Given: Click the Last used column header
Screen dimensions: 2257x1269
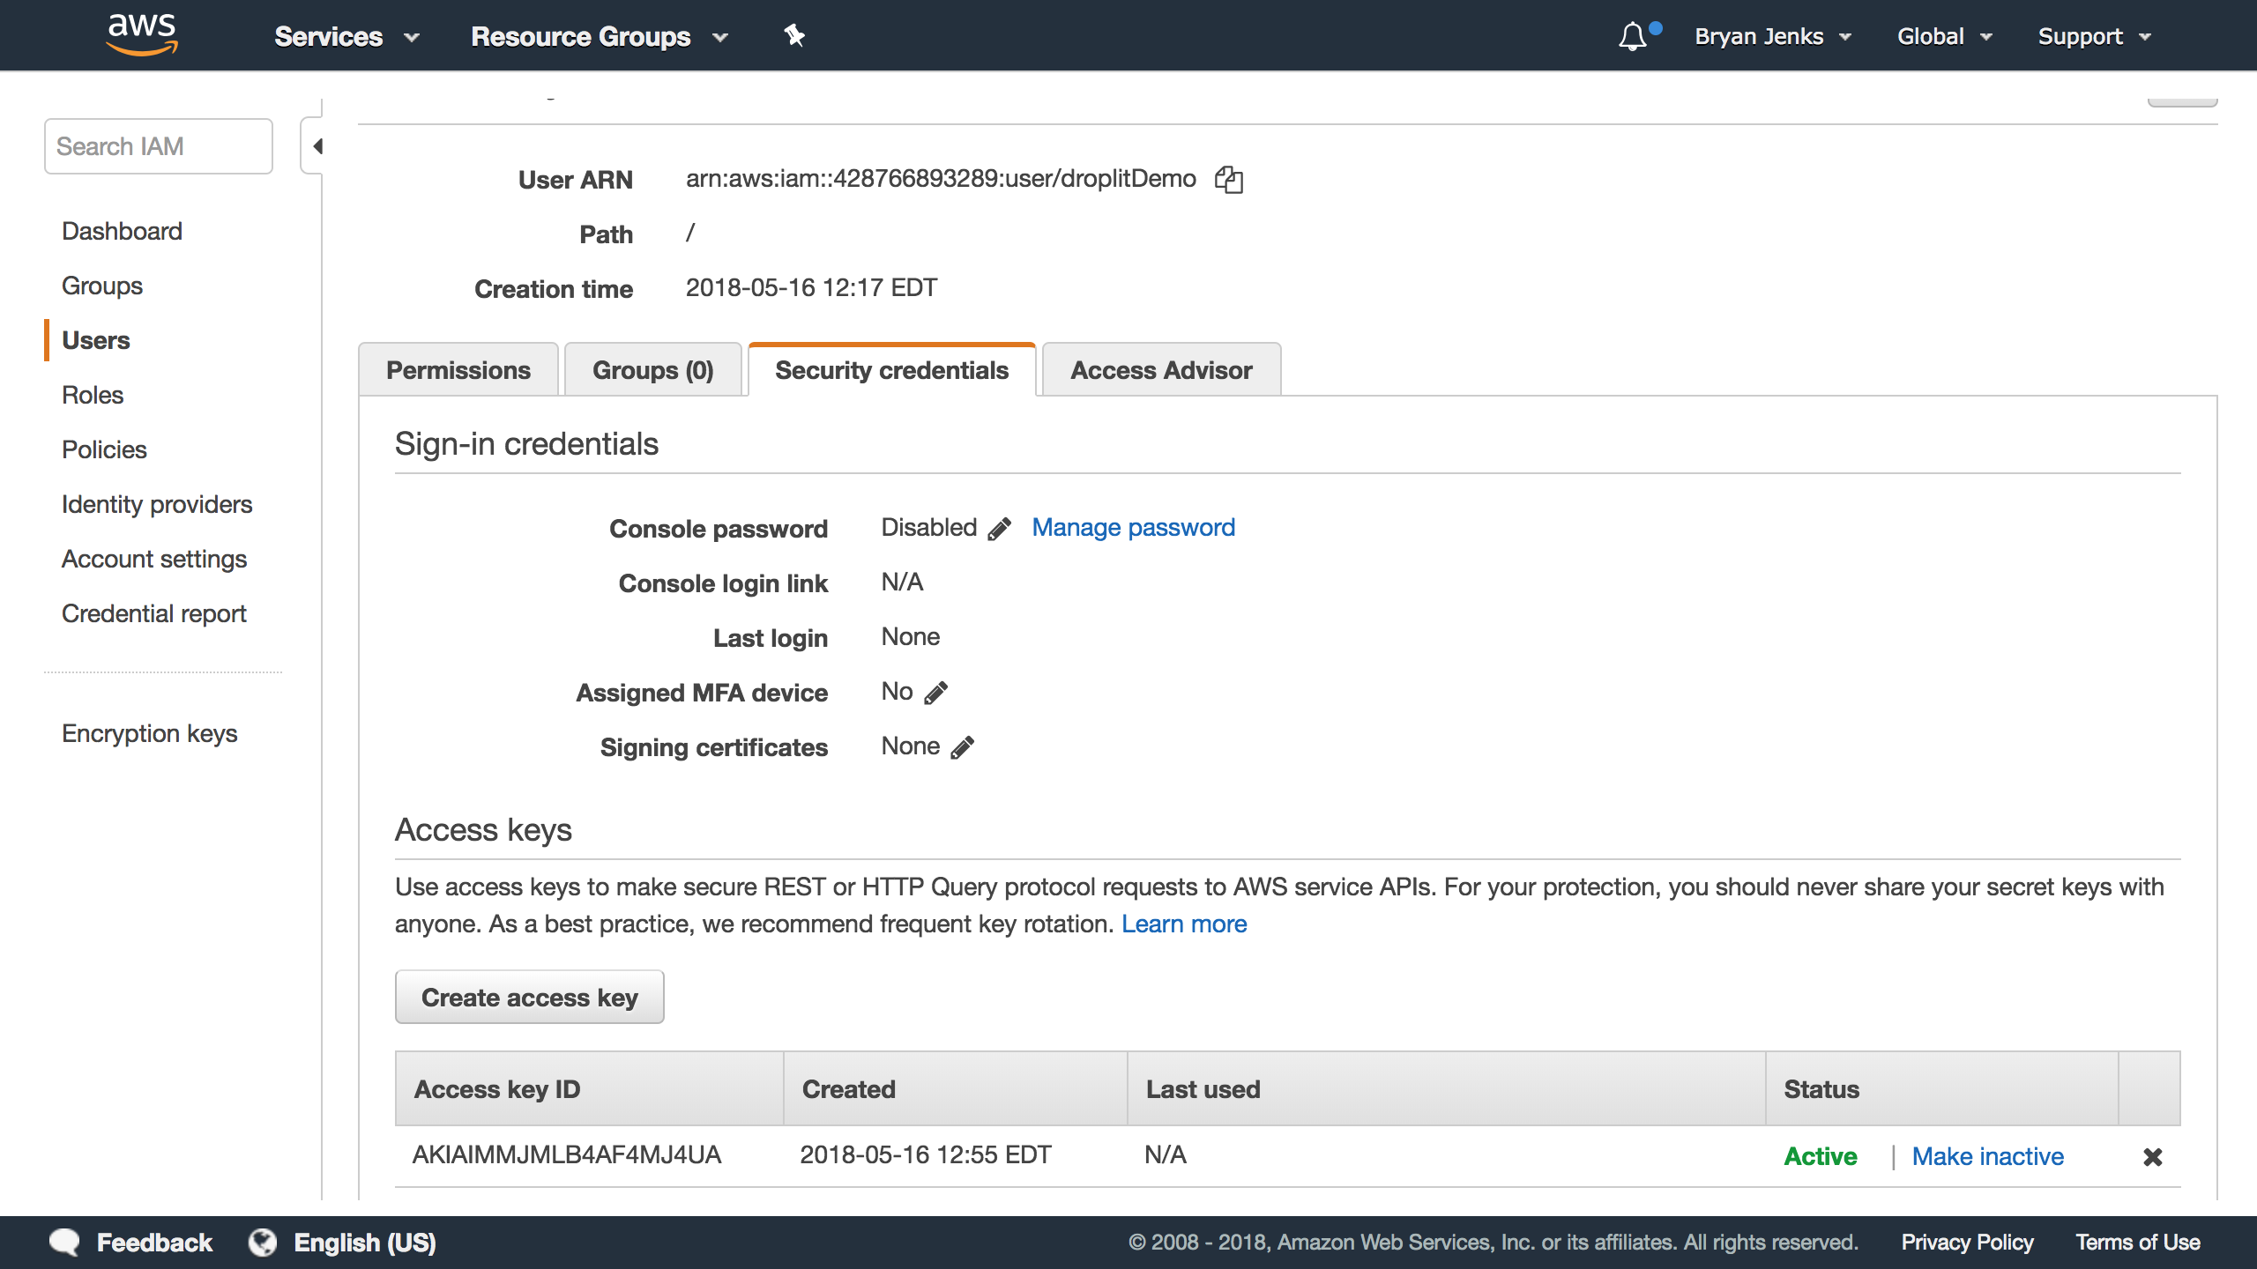Looking at the screenshot, I should (1447, 1089).
